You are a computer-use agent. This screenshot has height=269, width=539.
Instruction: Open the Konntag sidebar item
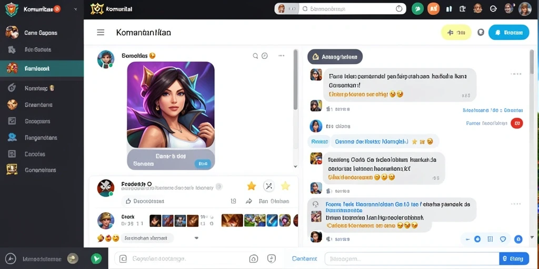[42, 88]
